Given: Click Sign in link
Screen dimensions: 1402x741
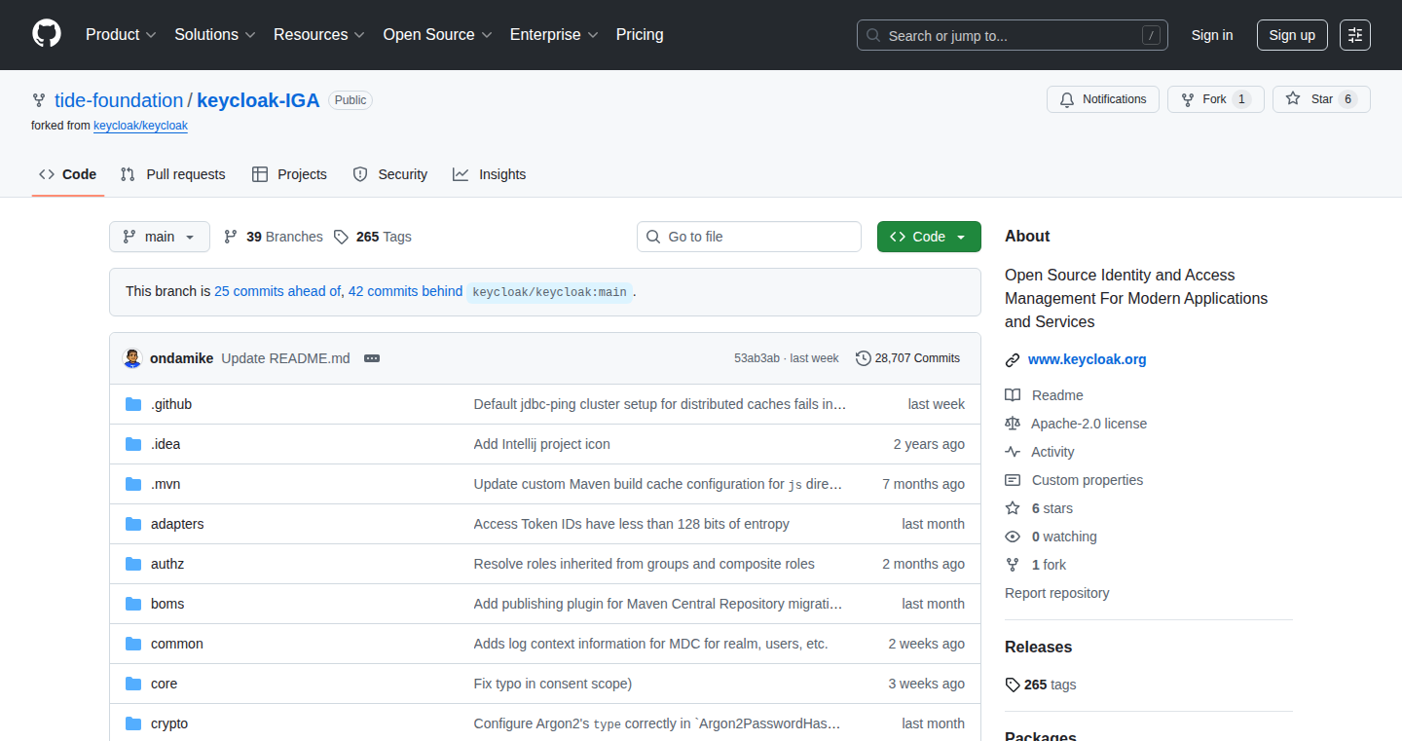Looking at the screenshot, I should click(1212, 35).
